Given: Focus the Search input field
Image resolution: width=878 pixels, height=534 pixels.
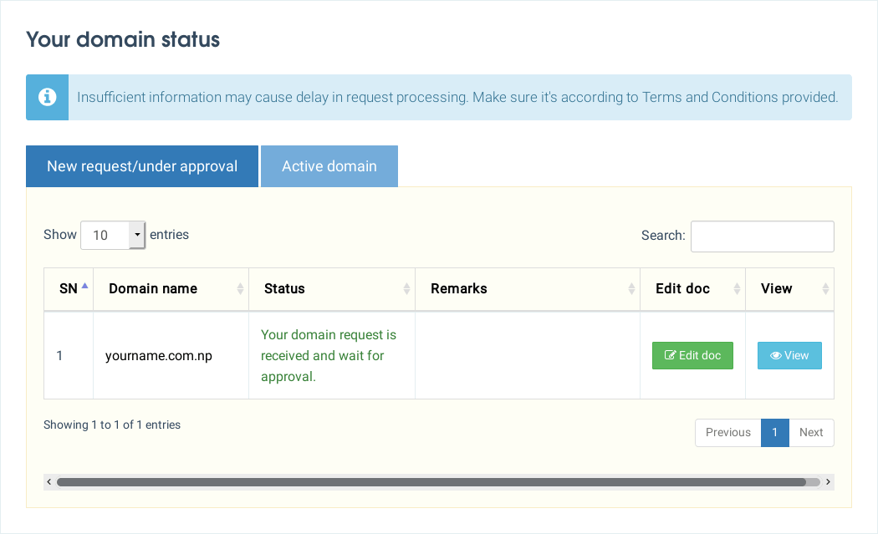Looking at the screenshot, I should coord(762,236).
